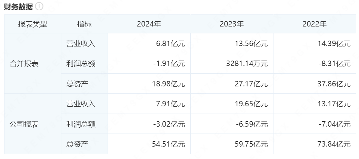This screenshot has height=159, width=359.
Task: Click the 2022年 column header
Action: [x=315, y=24]
